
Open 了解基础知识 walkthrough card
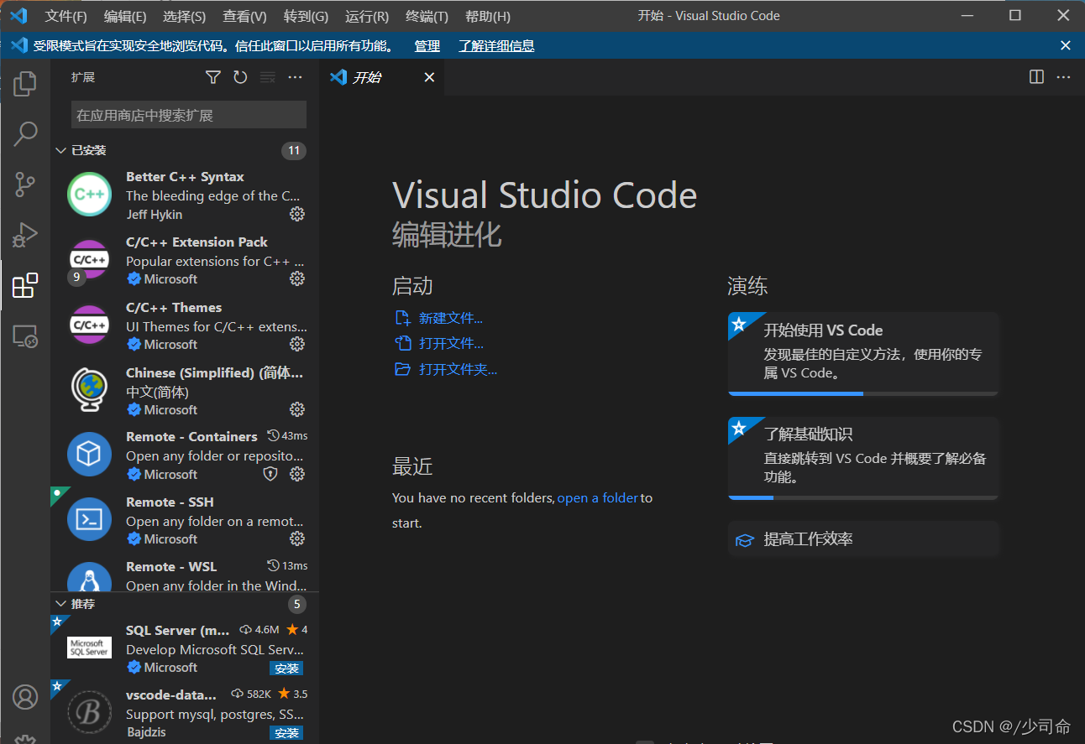[x=863, y=458]
